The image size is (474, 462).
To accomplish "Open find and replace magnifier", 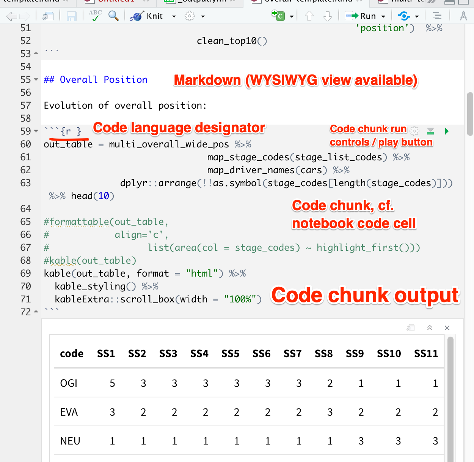I will click(x=113, y=16).
